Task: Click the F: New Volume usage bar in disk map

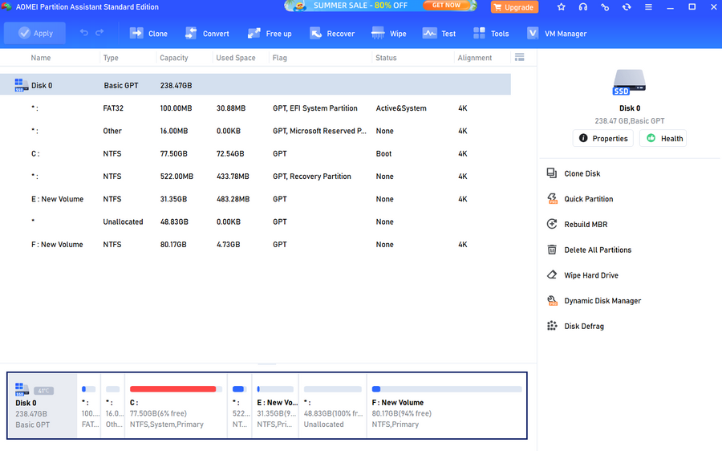Action: [447, 389]
